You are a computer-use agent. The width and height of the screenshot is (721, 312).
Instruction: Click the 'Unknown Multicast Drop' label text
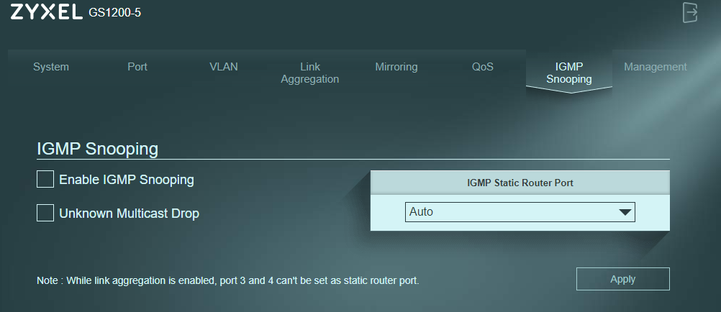[x=130, y=214]
